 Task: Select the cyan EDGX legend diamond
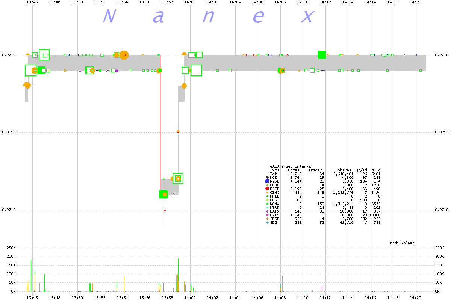(267, 222)
